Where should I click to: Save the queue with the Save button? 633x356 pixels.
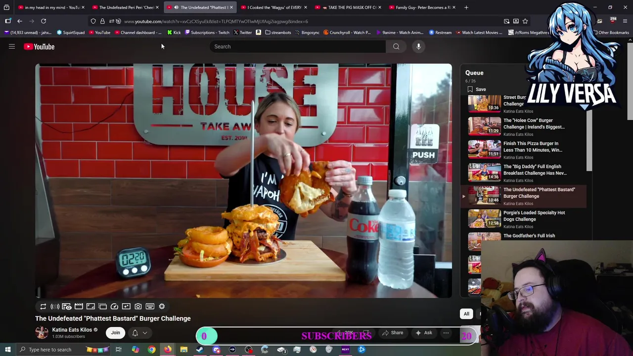476,89
